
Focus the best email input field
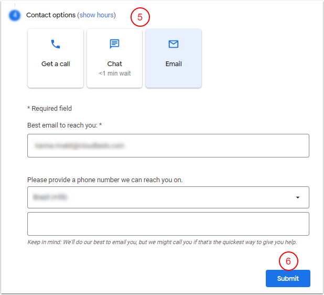click(168, 145)
